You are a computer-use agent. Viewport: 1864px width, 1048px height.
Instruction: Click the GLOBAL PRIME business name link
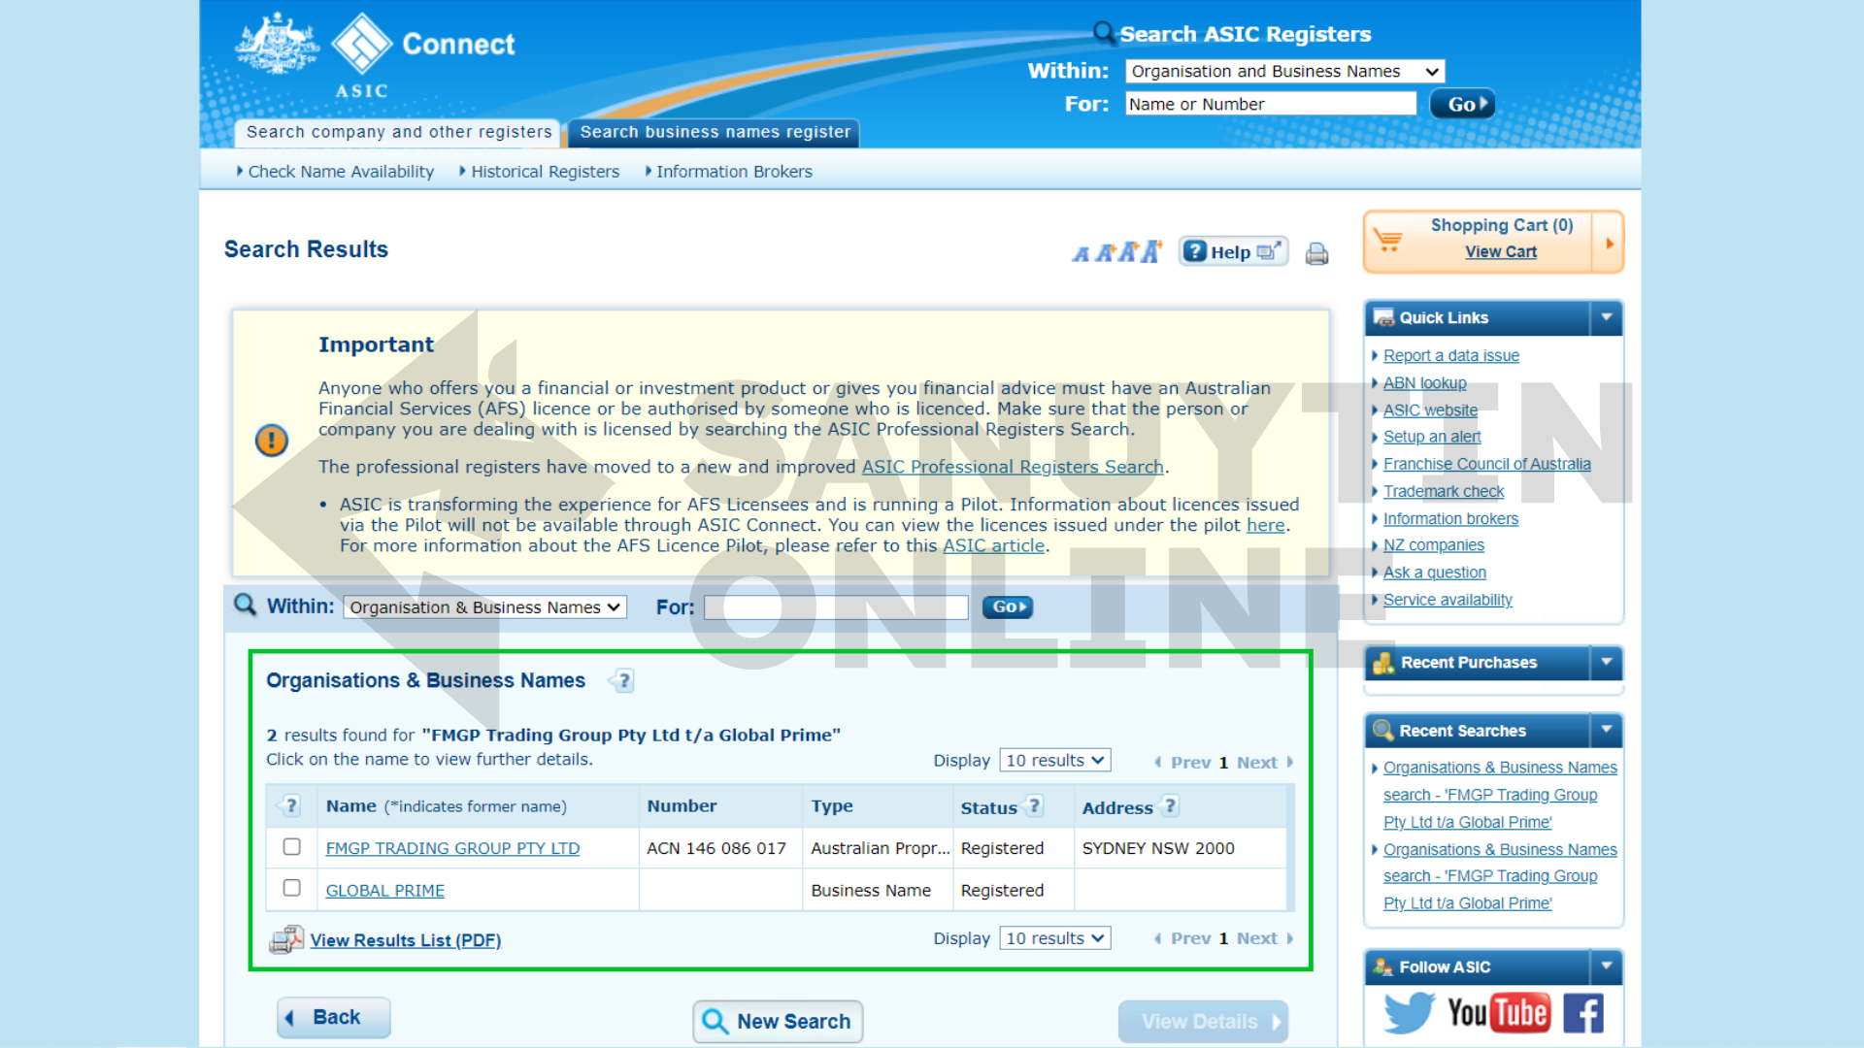(x=384, y=889)
